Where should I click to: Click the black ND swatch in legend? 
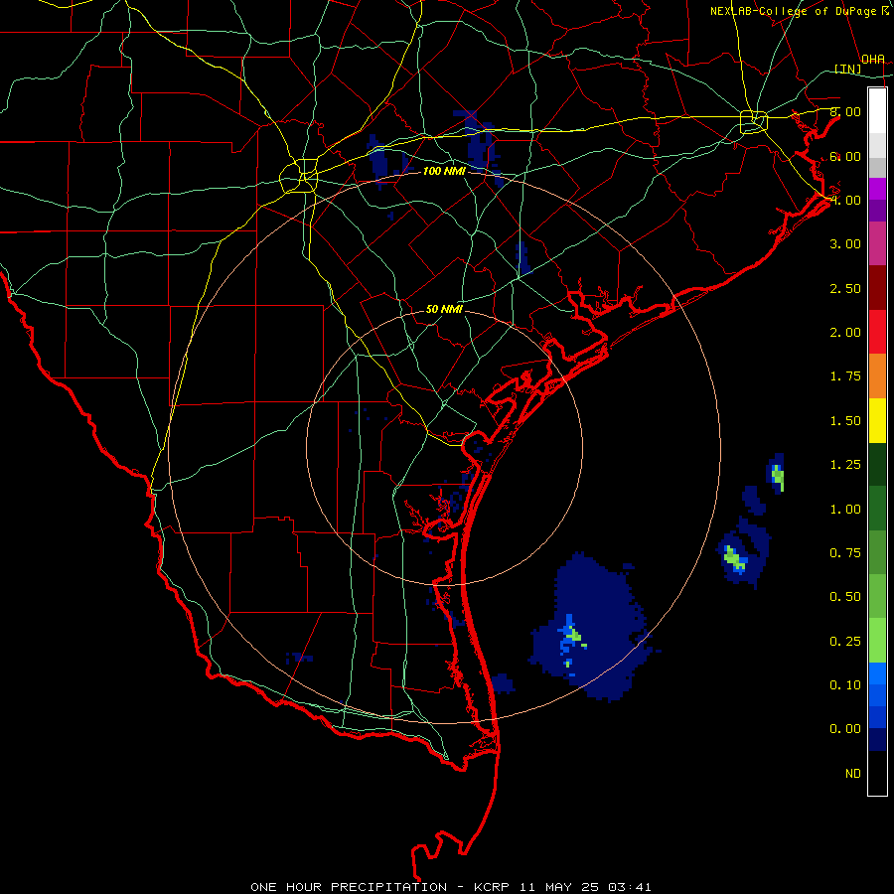coord(877,773)
